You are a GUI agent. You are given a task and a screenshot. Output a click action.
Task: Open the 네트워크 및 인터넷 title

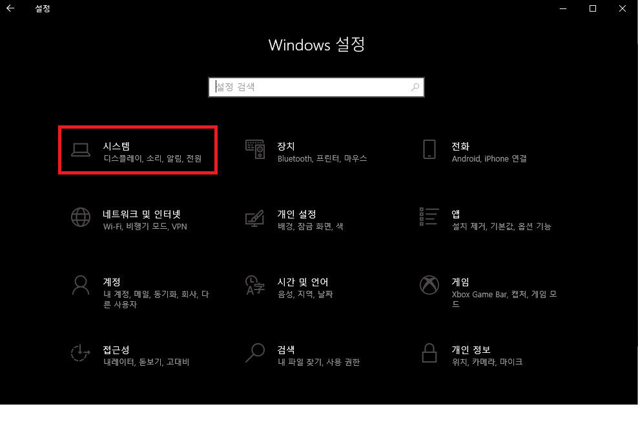click(141, 214)
